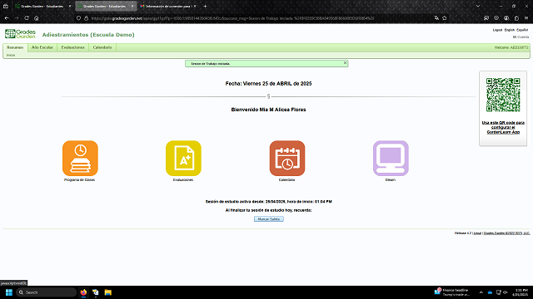This screenshot has width=533, height=299.
Task: Go back in browser history
Action: [7, 18]
